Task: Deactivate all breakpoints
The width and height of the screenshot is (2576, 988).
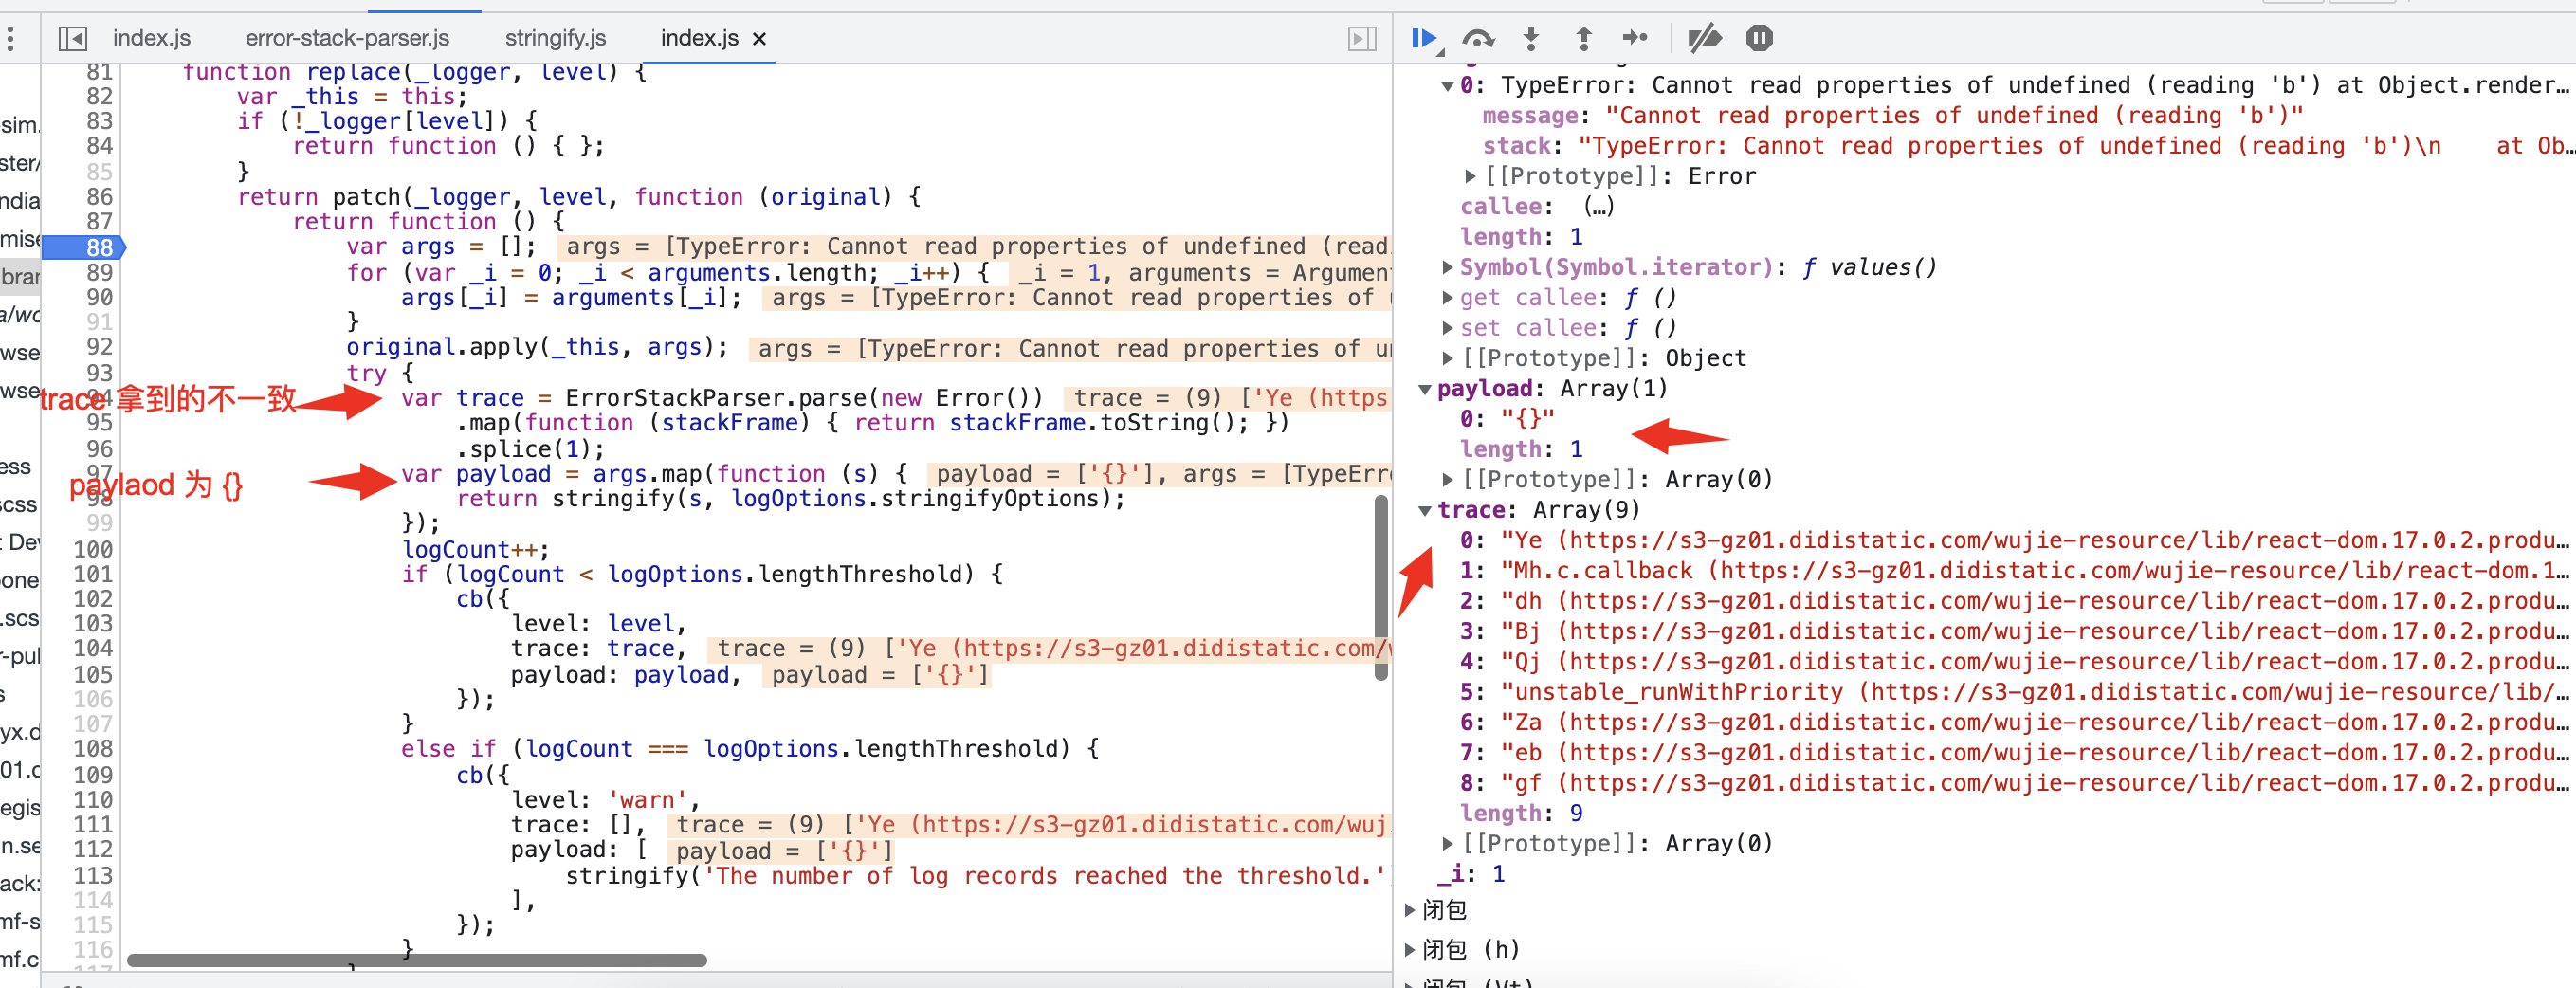Action: pos(1705,38)
